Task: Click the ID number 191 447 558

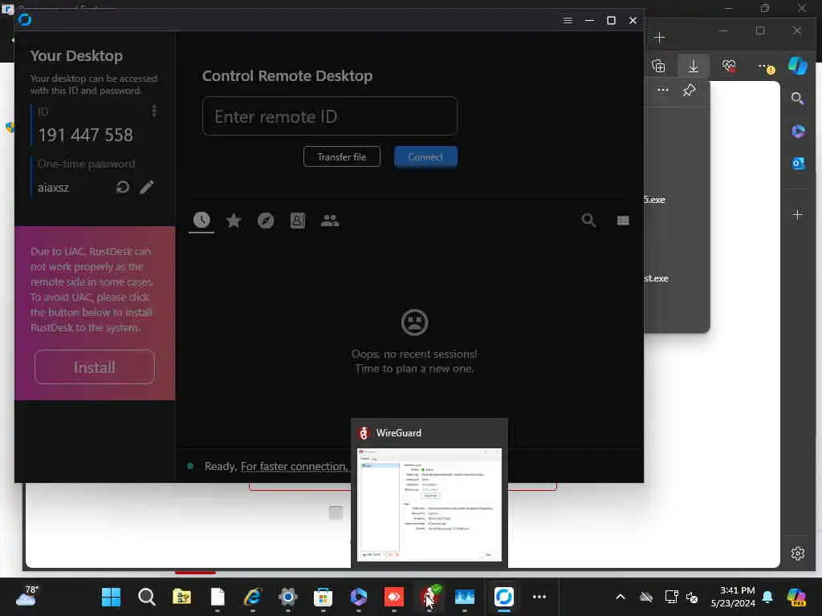Action: 85,135
